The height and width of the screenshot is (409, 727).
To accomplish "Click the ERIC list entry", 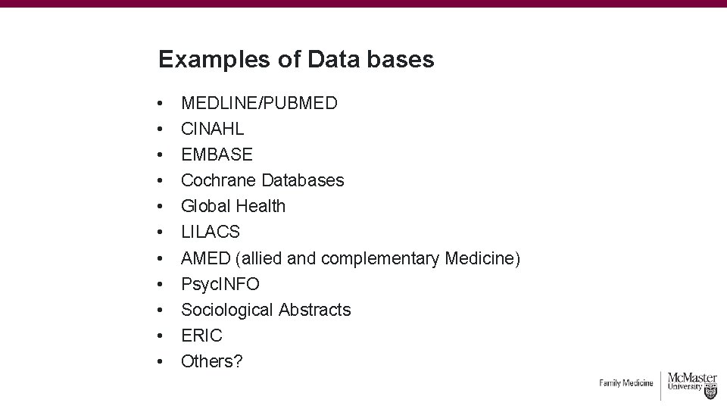I will click(x=201, y=336).
